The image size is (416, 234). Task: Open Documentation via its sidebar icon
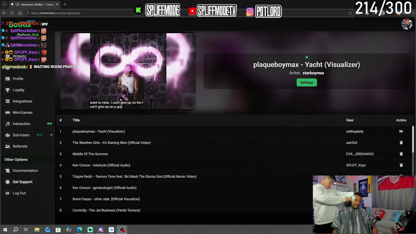7,171
